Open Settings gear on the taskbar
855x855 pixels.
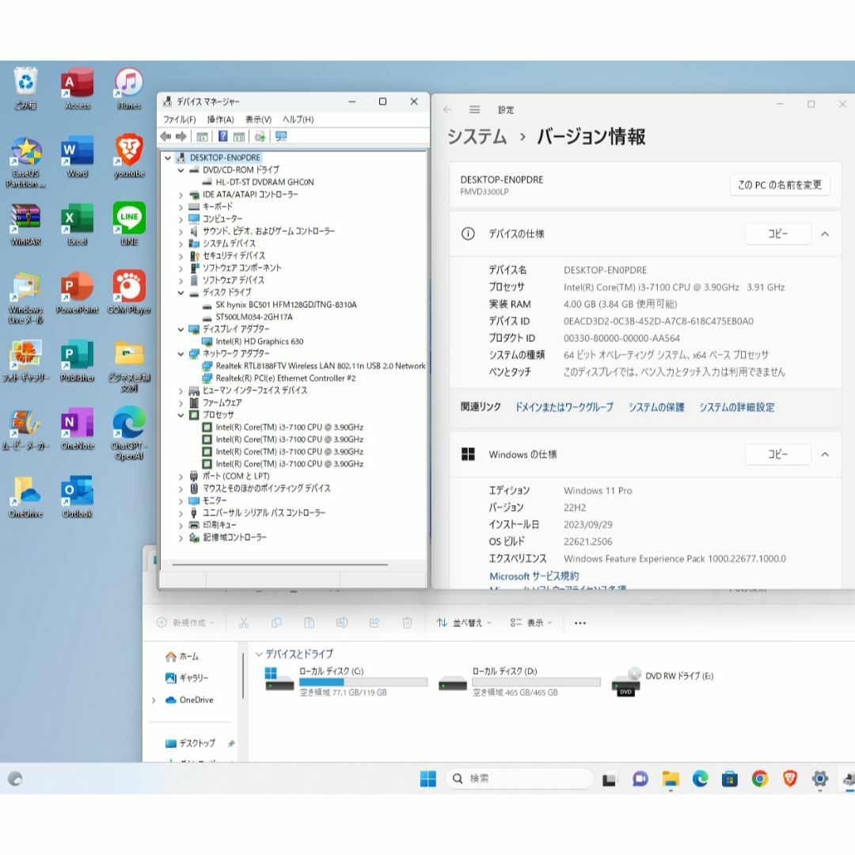(819, 779)
